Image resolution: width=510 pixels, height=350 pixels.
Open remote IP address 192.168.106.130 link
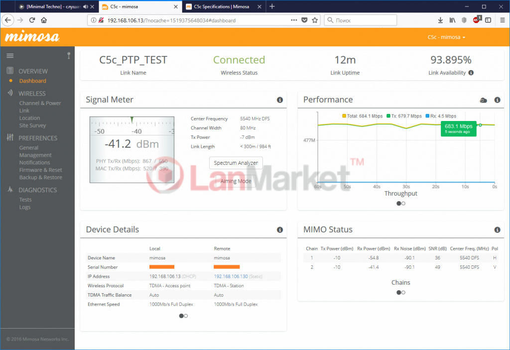231,276
